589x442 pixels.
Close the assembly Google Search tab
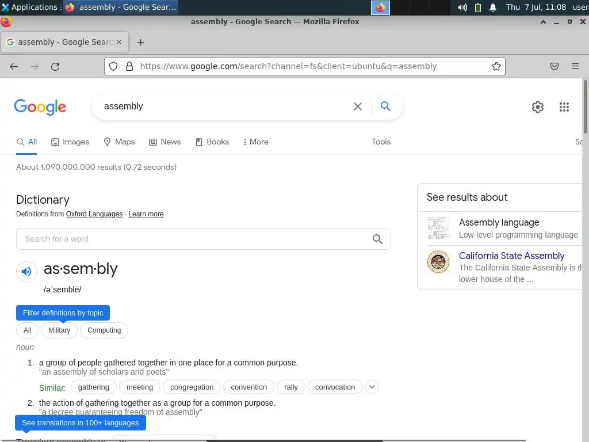(119, 42)
